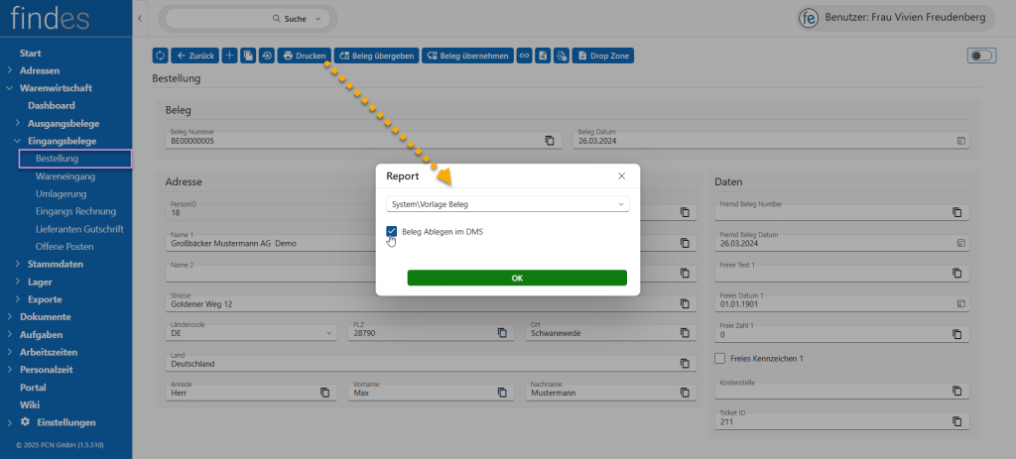The image size is (1016, 459).
Task: Click the plus icon to add new record
Action: (229, 56)
